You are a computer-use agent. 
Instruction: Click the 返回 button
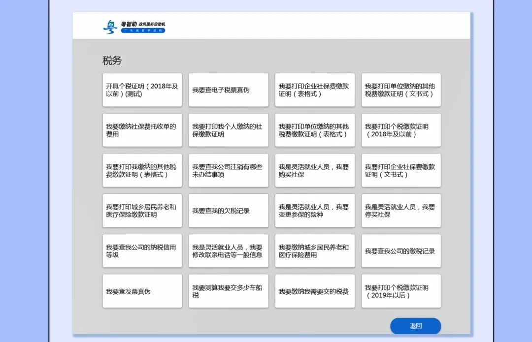[416, 326]
